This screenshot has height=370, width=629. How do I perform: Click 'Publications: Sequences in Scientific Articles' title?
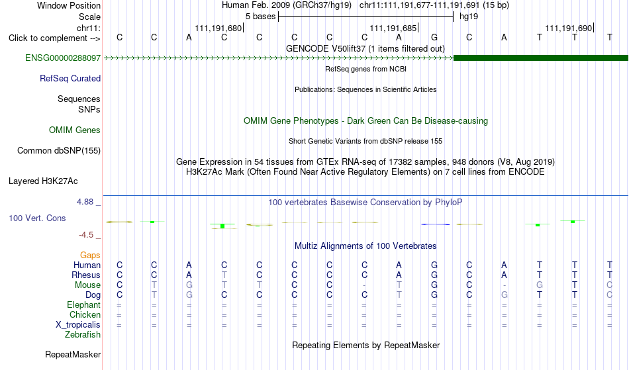(365, 89)
